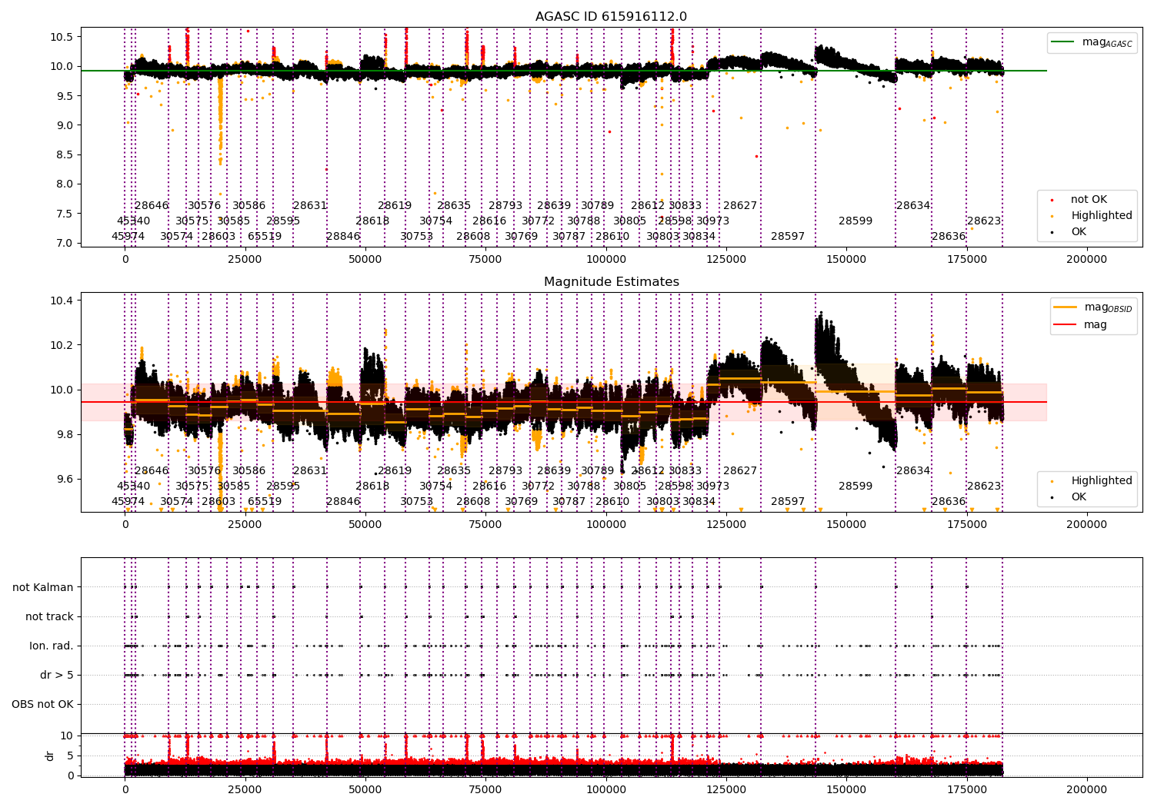Select the mag AGASC legend label
The height and width of the screenshot is (807, 1154).
point(1107,42)
